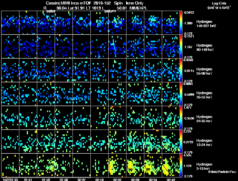The image size is (238, 181).
Task: Click the 0.9801 colorbar value
Action: [188, 84]
